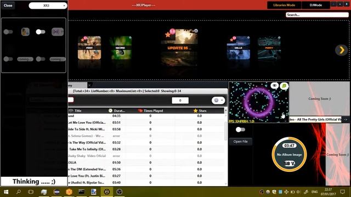Click the purple ring visualizer display
351x197 pixels.
[258, 102]
